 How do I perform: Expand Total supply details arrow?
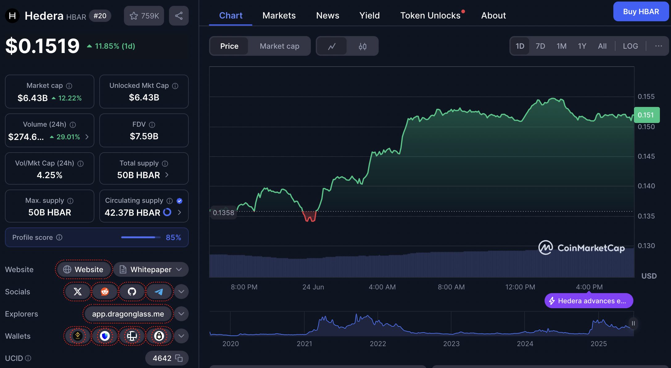167,175
